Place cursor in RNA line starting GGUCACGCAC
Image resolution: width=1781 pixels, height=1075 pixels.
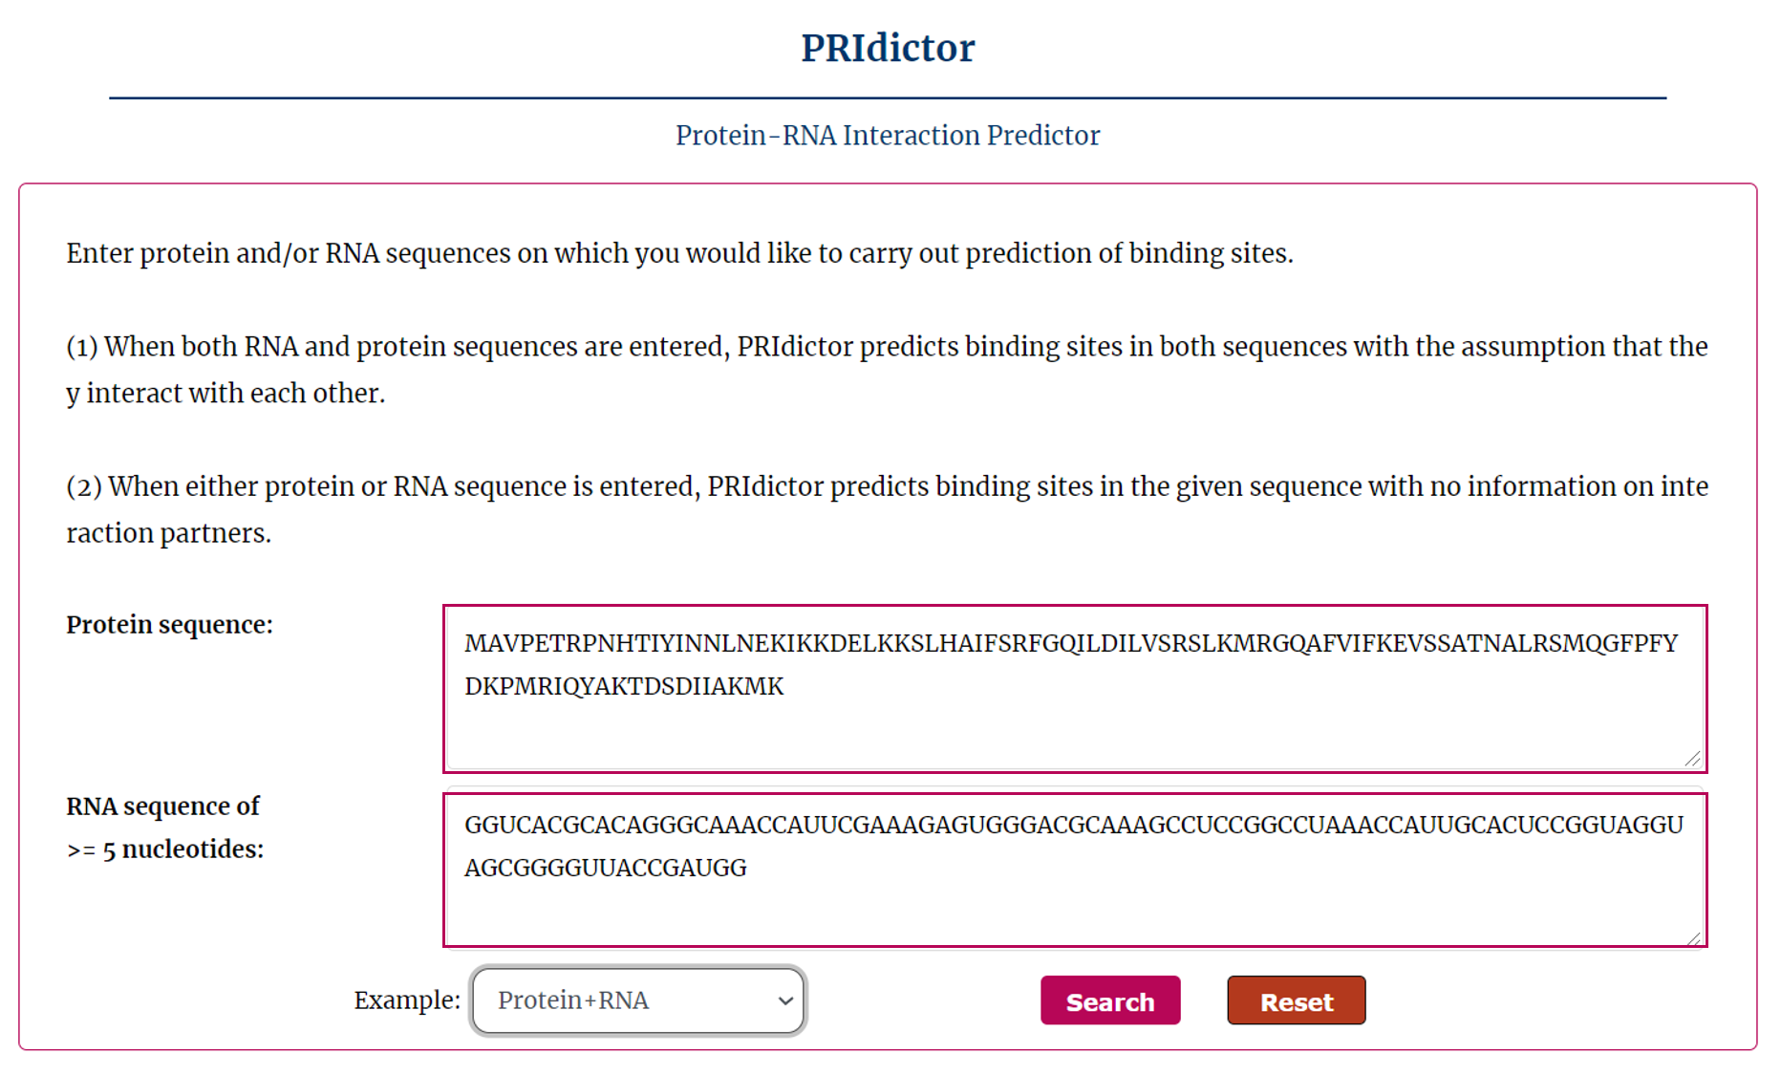point(1073,826)
